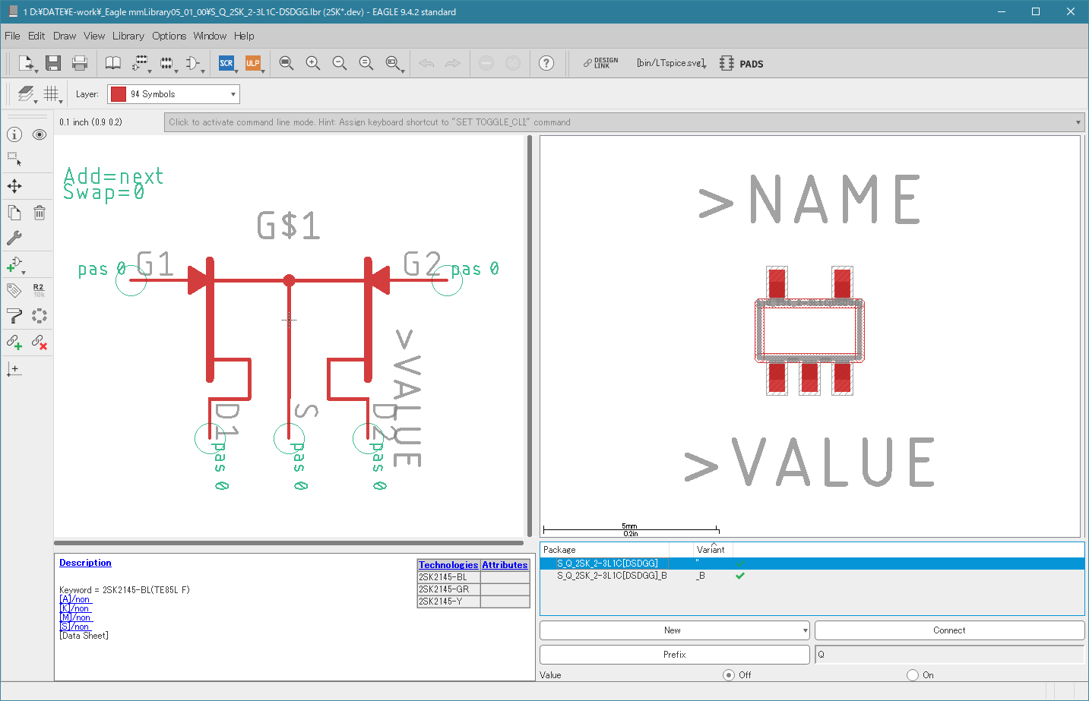Screen dimensions: 1089x701
Task: Click the Connect link-plus tool
Action: point(14,343)
